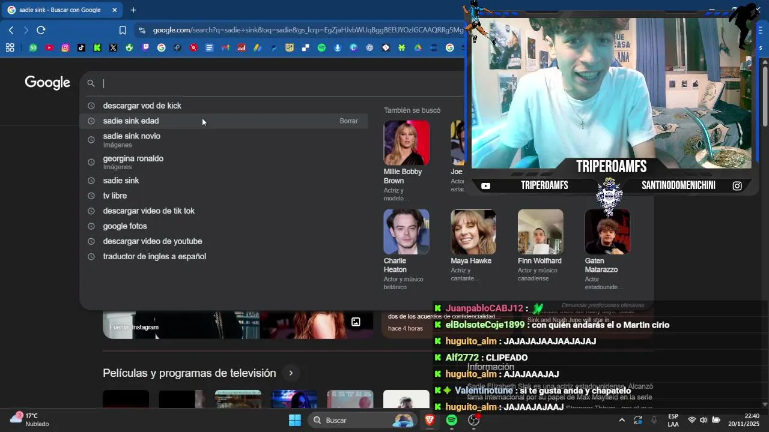Screen dimensions: 769x432
Task: Open Gaten Matarazzo related search card
Action: coord(607,250)
